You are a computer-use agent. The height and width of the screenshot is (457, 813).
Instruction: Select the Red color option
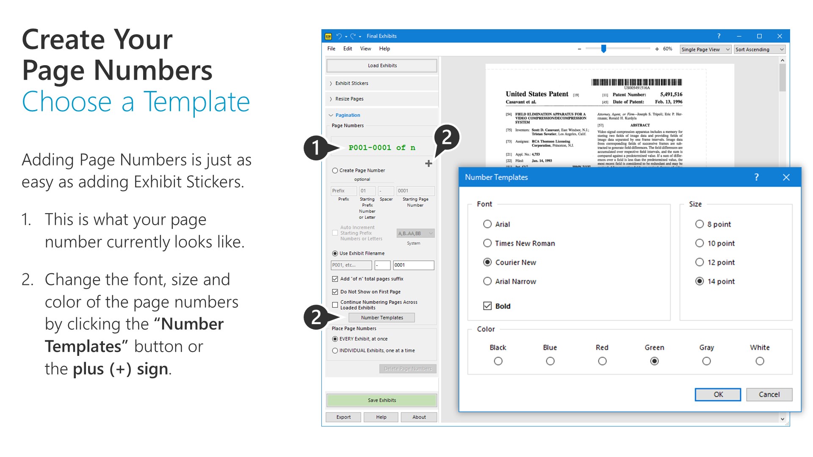pos(602,361)
